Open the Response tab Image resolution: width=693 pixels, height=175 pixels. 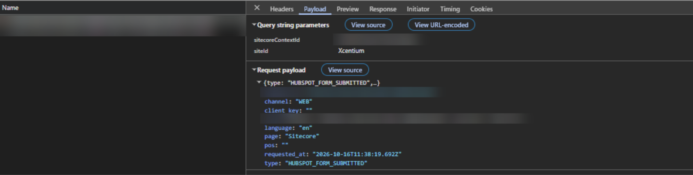pyautogui.click(x=383, y=9)
